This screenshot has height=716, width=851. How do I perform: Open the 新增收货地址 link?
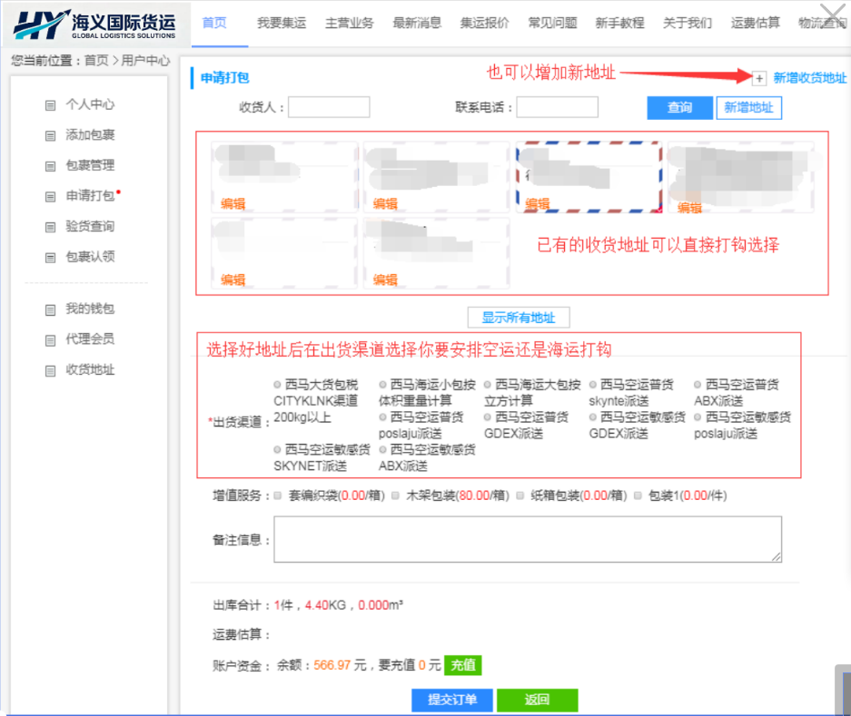(x=810, y=78)
